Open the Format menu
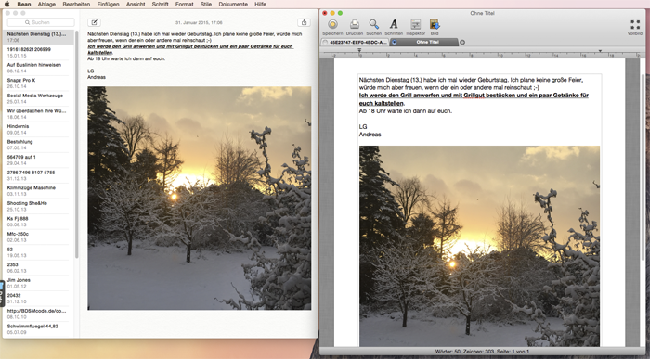Screen dimensions: 650x359 [x=185, y=4]
